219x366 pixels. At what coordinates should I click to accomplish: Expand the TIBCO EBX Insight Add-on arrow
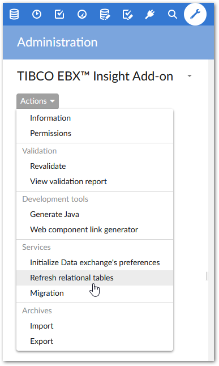[x=190, y=76]
